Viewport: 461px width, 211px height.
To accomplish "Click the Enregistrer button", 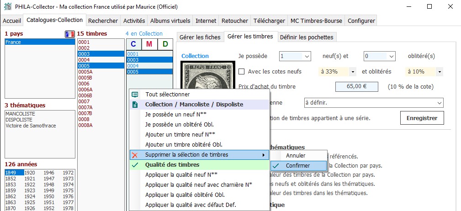I will [422, 118].
